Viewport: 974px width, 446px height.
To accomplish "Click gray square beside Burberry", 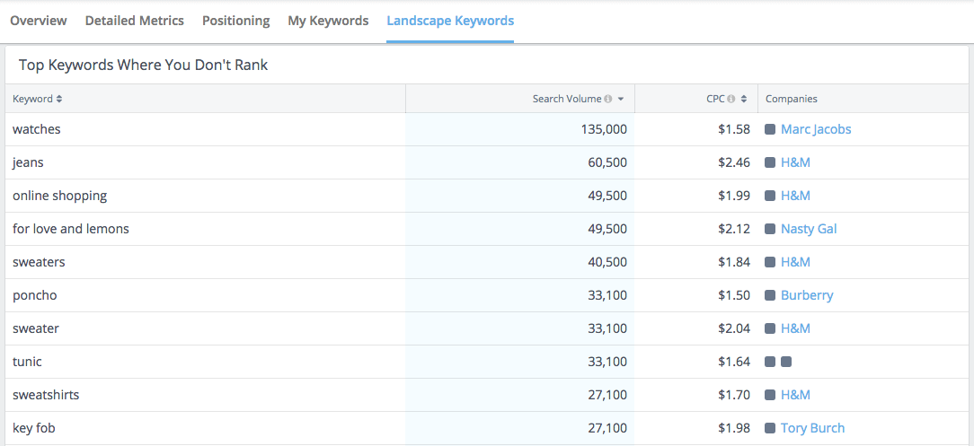I will click(770, 295).
